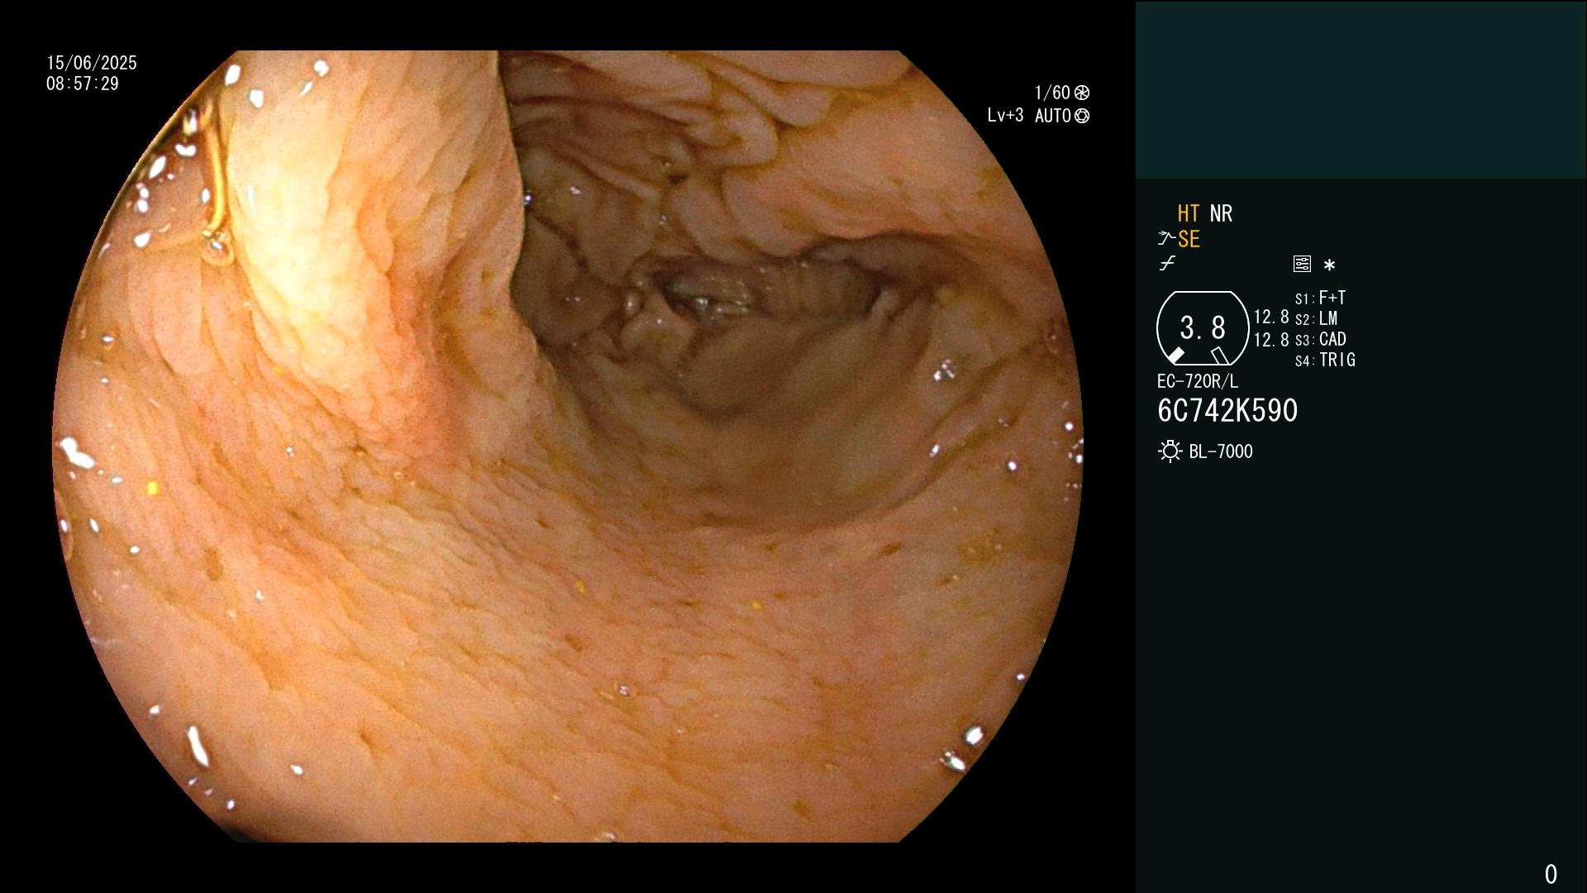Select the HT indicator
The width and height of the screenshot is (1587, 893).
1189,213
